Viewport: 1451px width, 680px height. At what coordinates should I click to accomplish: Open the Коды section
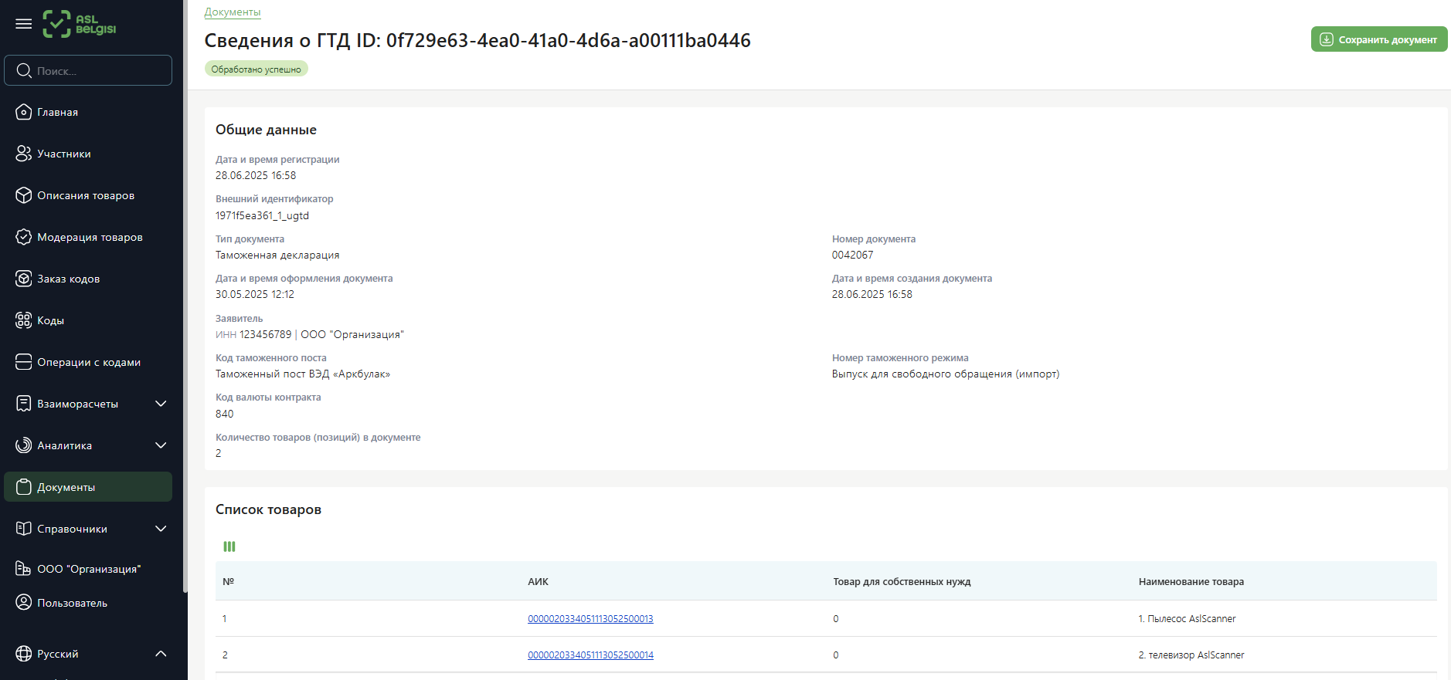(51, 320)
